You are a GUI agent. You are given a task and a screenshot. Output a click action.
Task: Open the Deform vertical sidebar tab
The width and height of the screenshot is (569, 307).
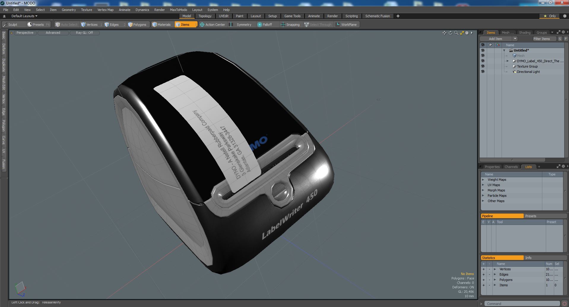(4, 49)
